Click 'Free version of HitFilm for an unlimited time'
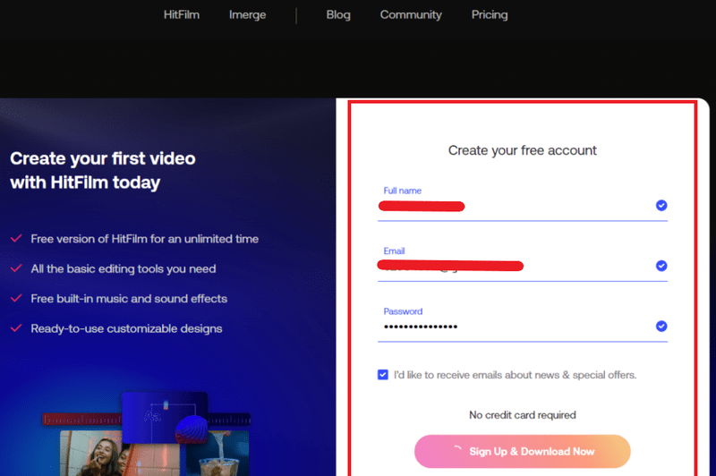Image resolution: width=716 pixels, height=476 pixels. pos(144,239)
